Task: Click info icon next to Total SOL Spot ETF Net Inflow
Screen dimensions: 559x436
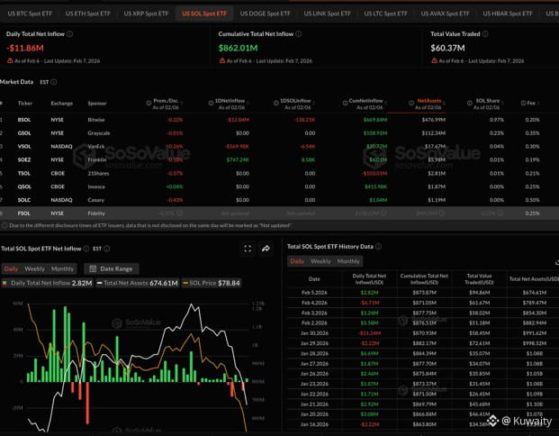Action: pyautogui.click(x=86, y=249)
